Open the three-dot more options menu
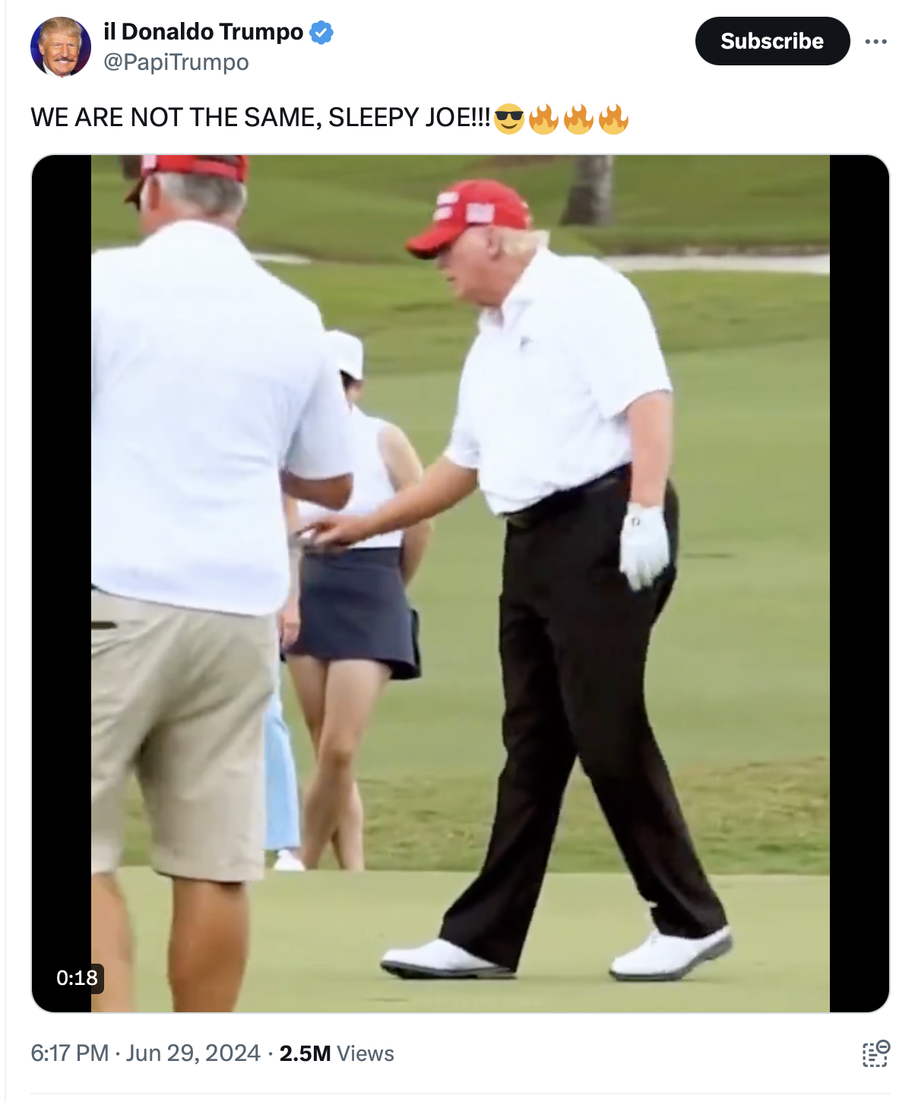Viewport: 915px width, 1102px height. (x=875, y=41)
